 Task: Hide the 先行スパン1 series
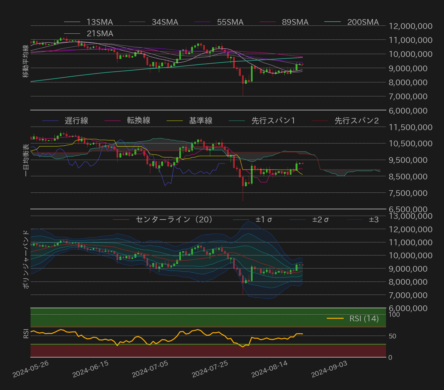coord(273,121)
